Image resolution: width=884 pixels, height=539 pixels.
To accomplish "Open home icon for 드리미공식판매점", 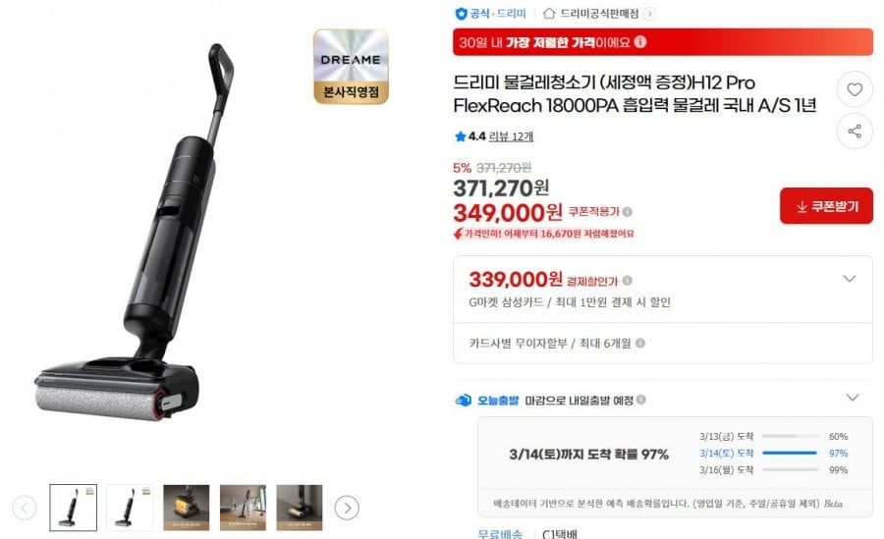I will (548, 13).
